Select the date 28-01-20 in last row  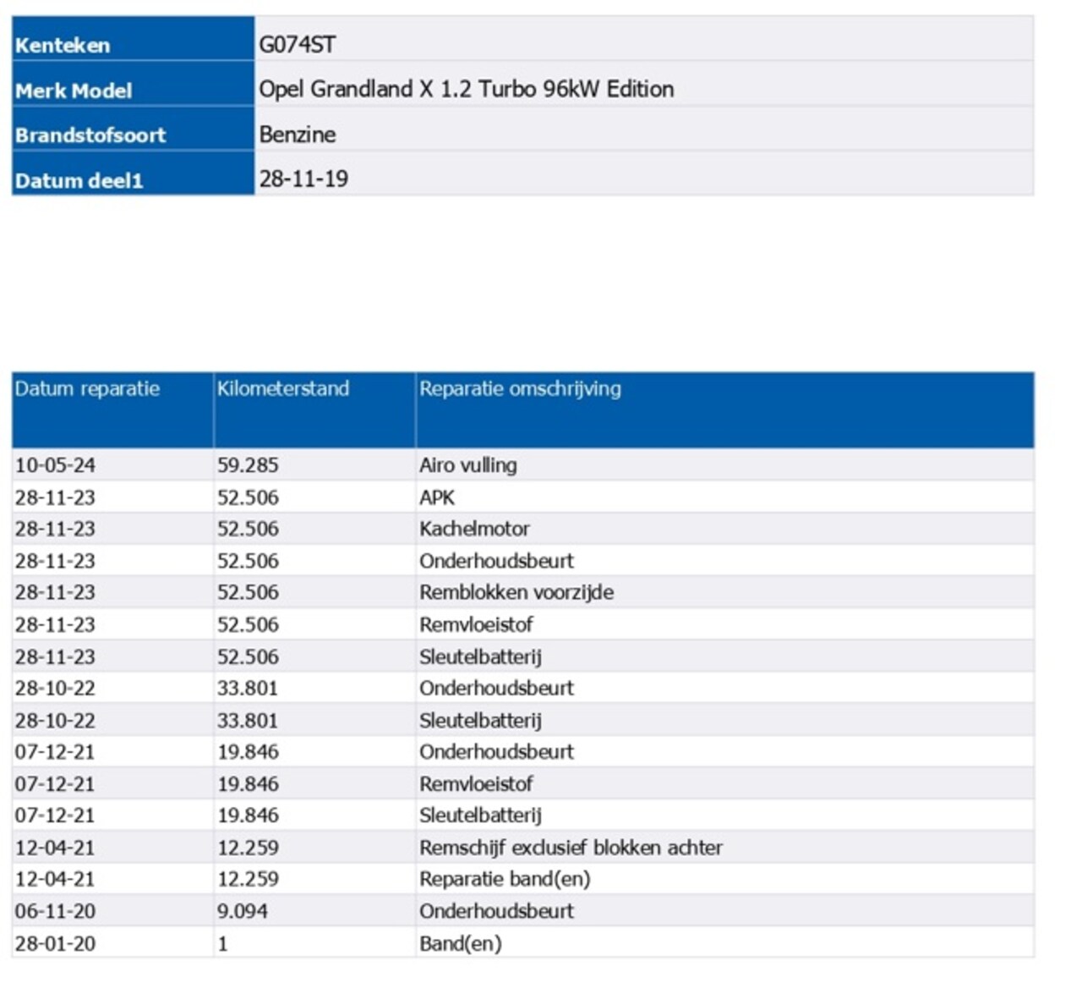[55, 944]
